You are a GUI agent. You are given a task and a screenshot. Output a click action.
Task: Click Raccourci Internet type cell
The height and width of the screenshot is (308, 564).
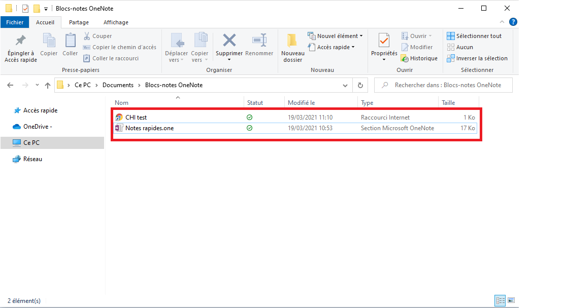(385, 118)
